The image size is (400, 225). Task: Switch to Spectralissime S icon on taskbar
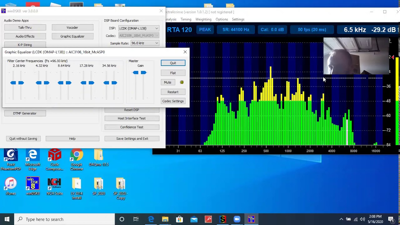(x=222, y=219)
